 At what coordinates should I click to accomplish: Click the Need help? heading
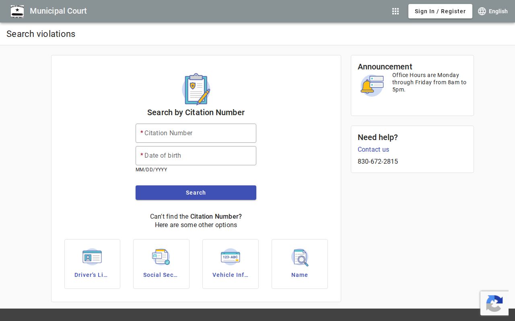tap(378, 137)
